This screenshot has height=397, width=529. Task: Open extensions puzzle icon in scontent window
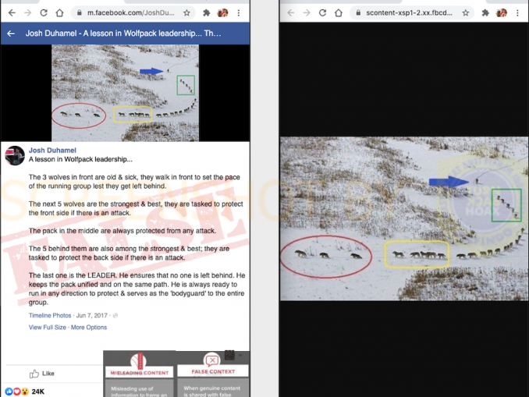click(x=485, y=12)
